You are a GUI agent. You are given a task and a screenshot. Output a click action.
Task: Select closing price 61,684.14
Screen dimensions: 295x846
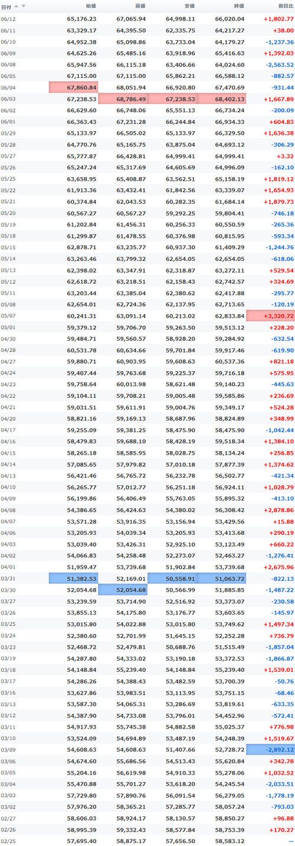coord(230,202)
